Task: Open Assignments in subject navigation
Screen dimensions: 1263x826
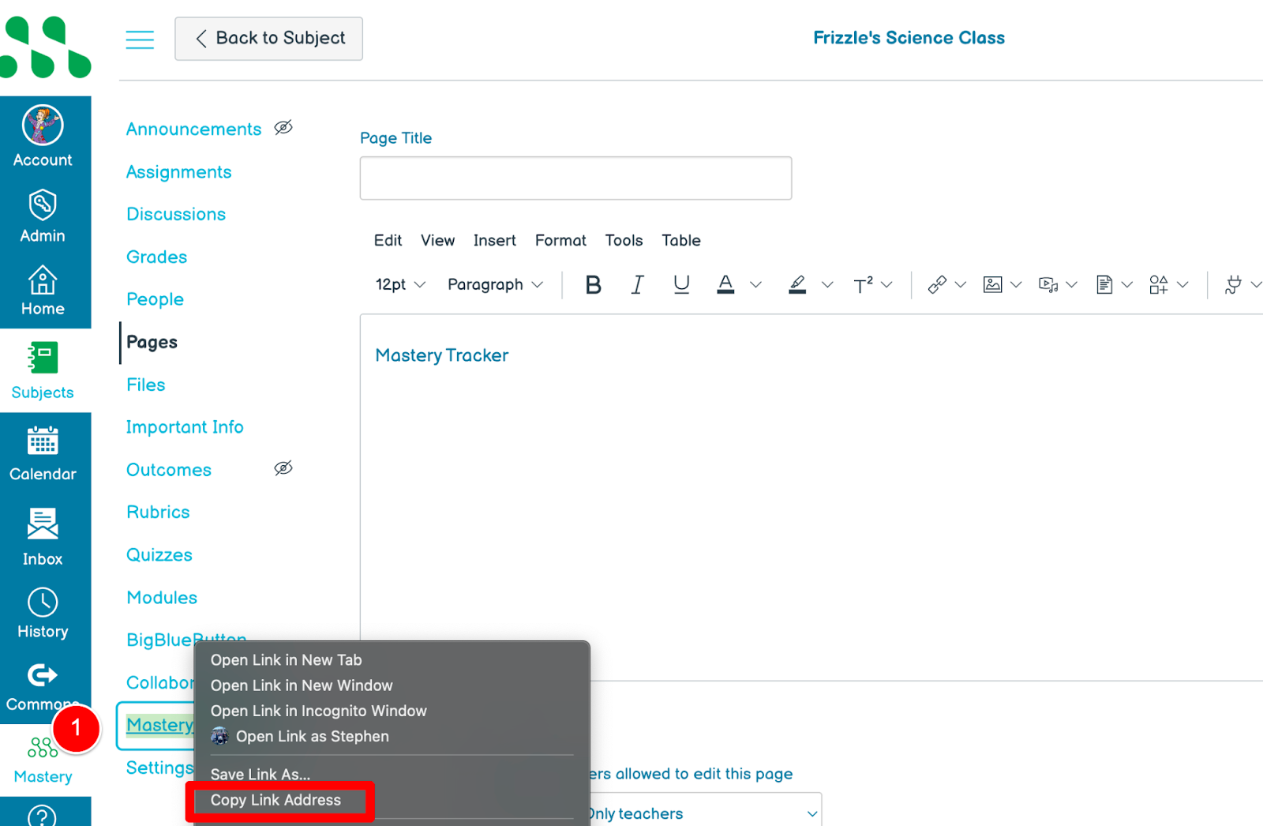Action: pos(178,171)
